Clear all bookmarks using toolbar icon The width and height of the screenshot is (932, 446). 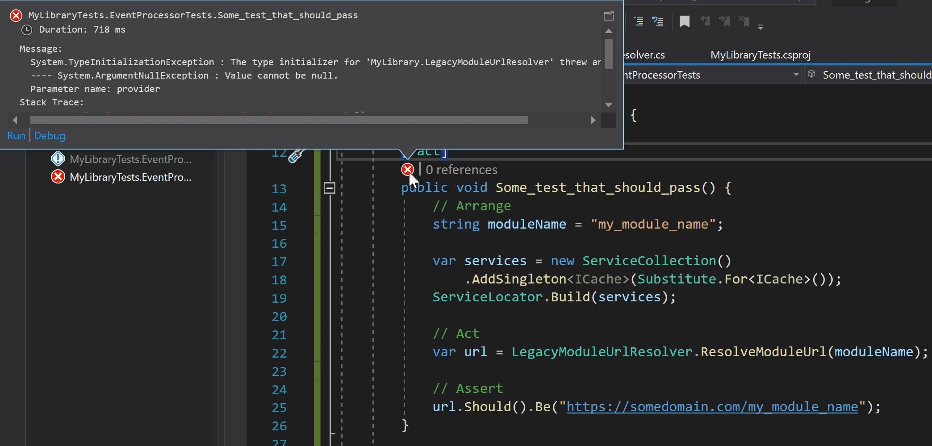[744, 21]
